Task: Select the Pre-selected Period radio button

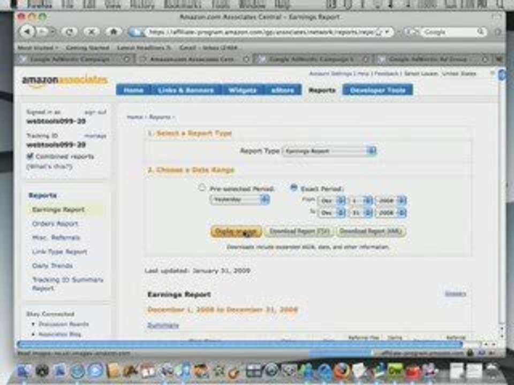Action: pos(202,188)
